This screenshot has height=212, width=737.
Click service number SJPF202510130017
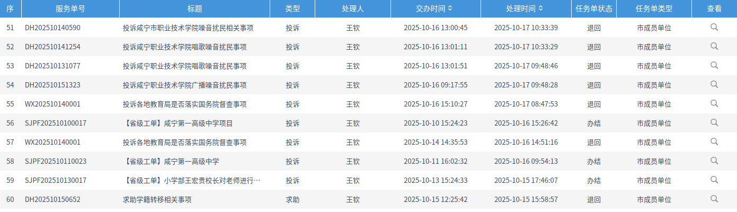tap(56, 181)
